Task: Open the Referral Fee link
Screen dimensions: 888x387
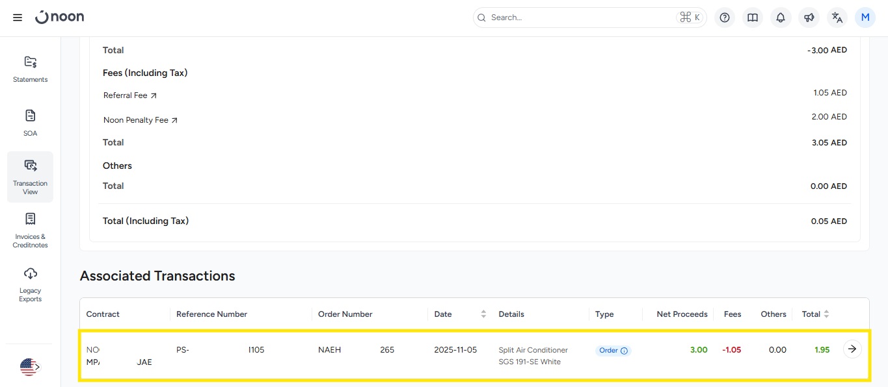Action: [129, 95]
